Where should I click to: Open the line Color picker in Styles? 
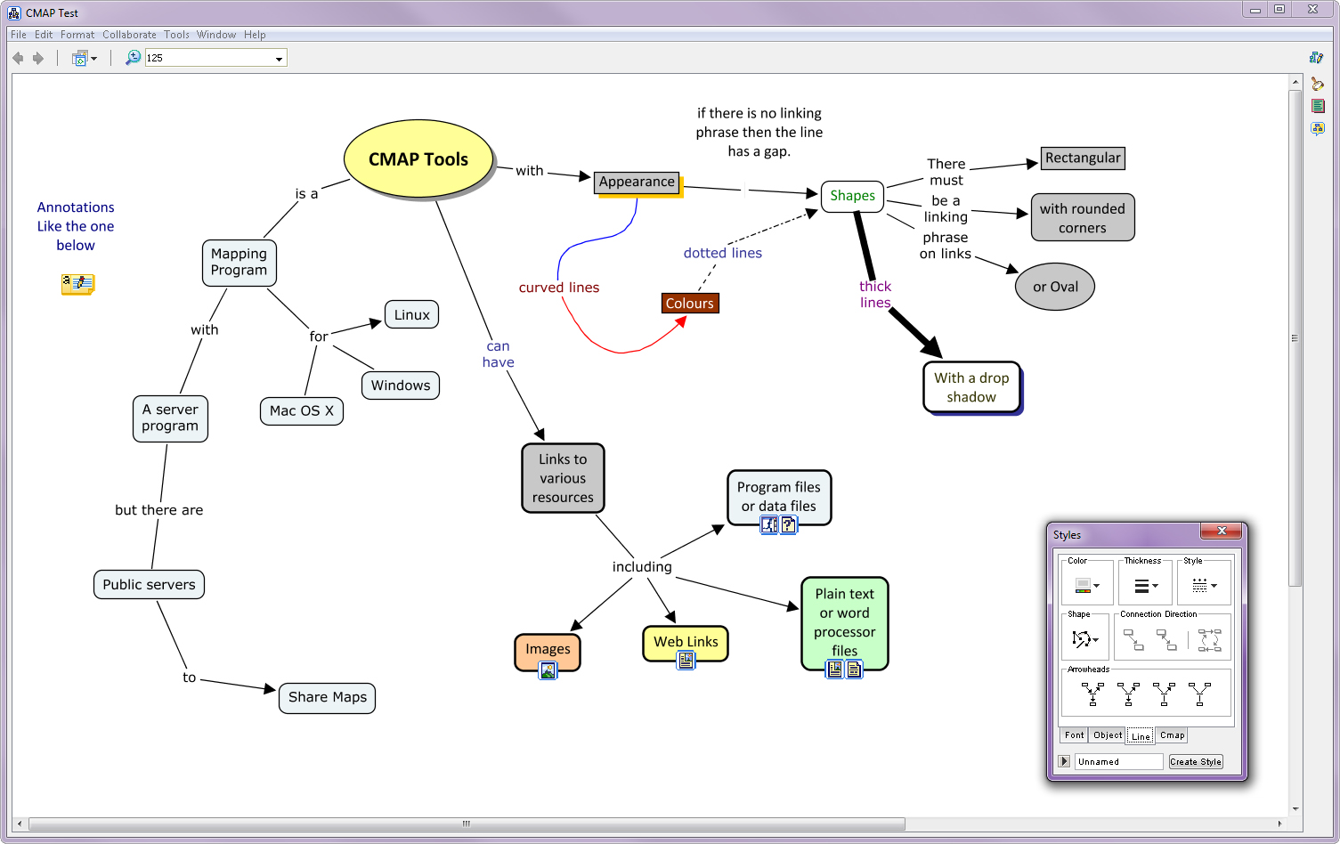coord(1087,586)
